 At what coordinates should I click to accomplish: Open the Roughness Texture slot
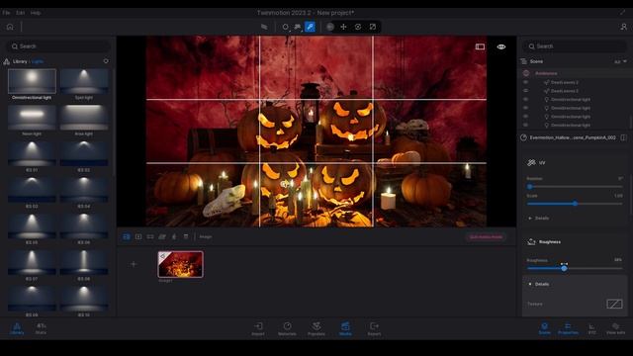614,304
